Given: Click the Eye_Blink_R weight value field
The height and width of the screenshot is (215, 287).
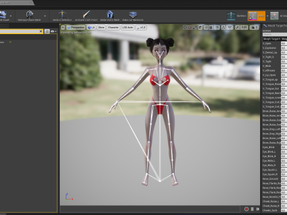Looking at the screenshot, I should (x=284, y=156).
